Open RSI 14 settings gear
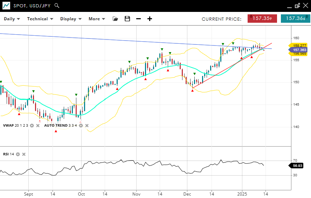Image resolution: width=311 pixels, height=198 pixels. pyautogui.click(x=18, y=154)
